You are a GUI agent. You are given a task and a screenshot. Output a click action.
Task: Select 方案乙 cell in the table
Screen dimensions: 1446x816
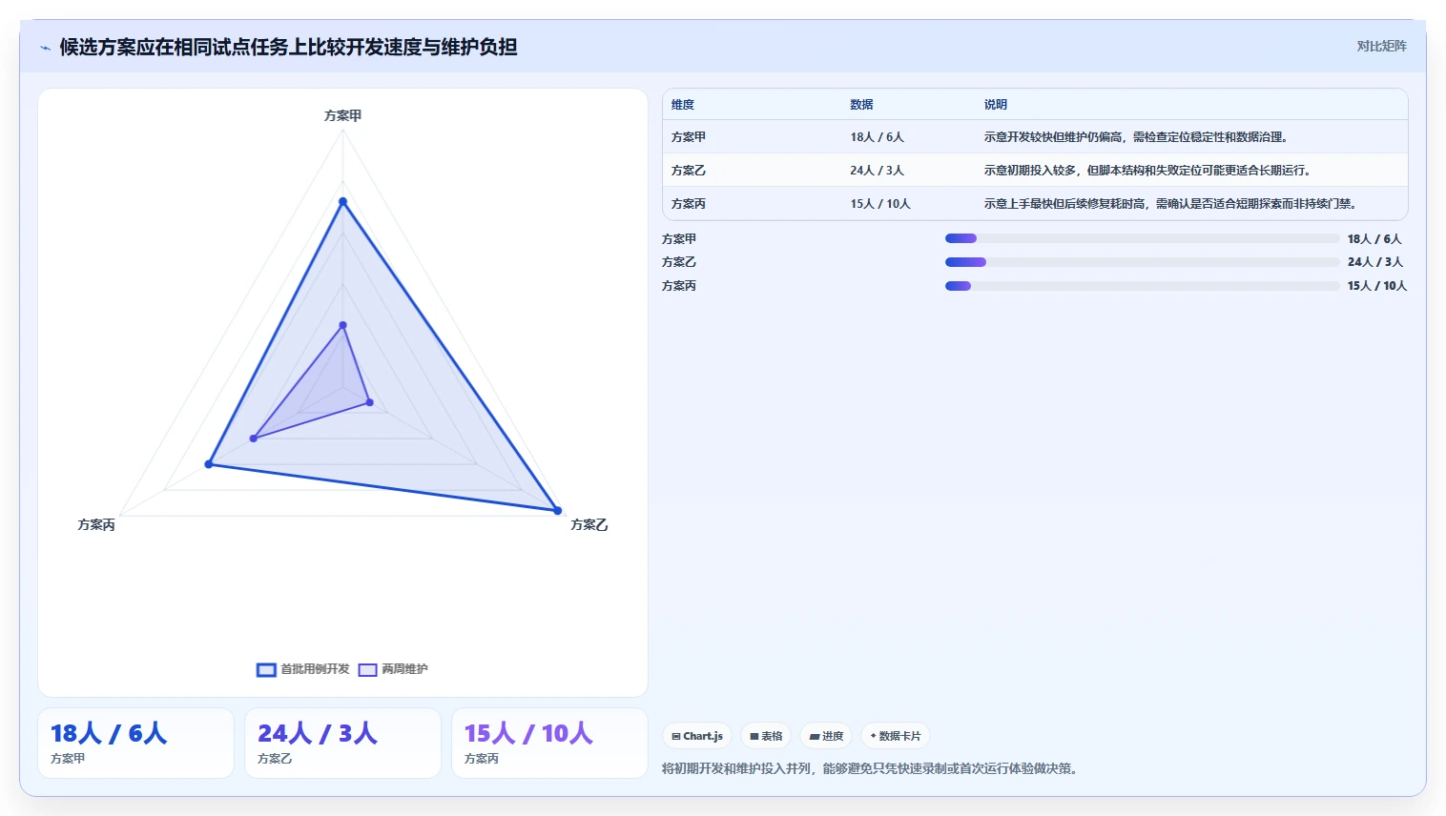689,171
